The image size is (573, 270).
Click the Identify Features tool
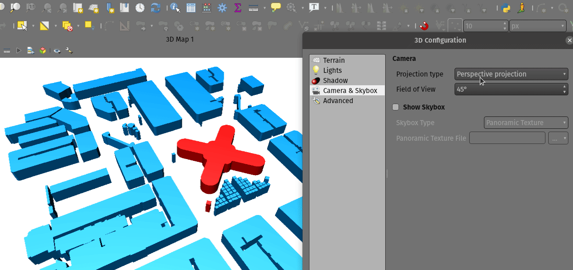(x=175, y=8)
